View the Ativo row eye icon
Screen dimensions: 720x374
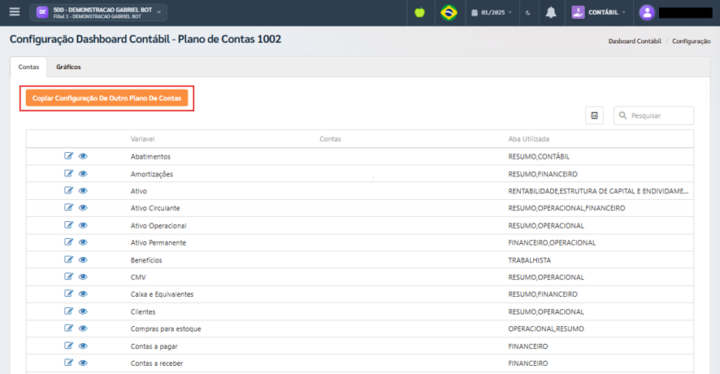coord(83,191)
